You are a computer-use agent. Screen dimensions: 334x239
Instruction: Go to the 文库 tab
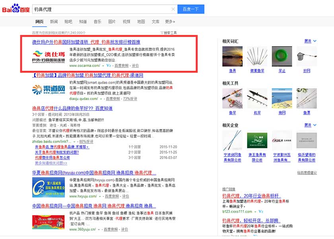[x=155, y=22]
